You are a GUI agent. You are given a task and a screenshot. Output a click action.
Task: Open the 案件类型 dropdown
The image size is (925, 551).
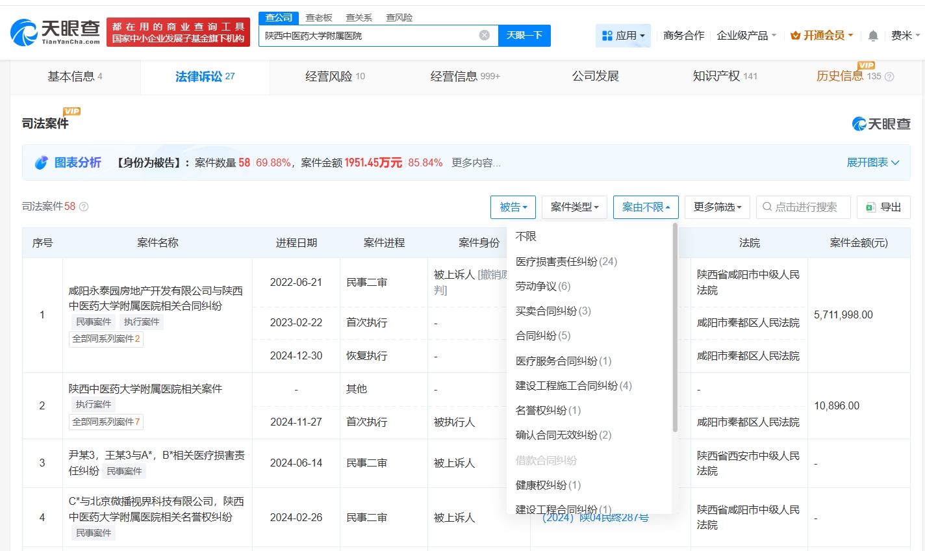(574, 207)
